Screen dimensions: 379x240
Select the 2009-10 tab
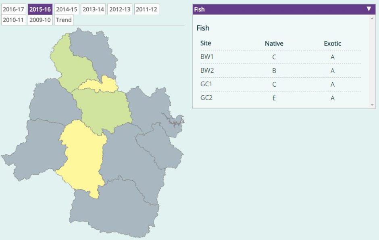[40, 20]
